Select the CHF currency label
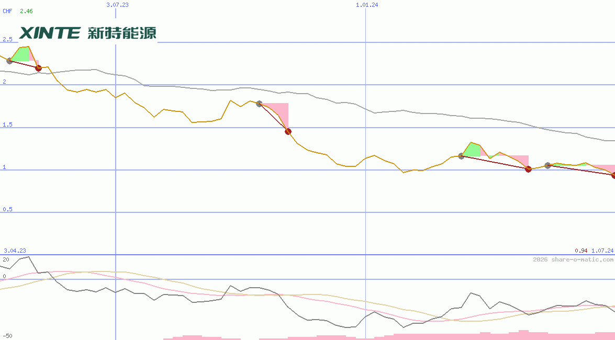 click(7, 10)
